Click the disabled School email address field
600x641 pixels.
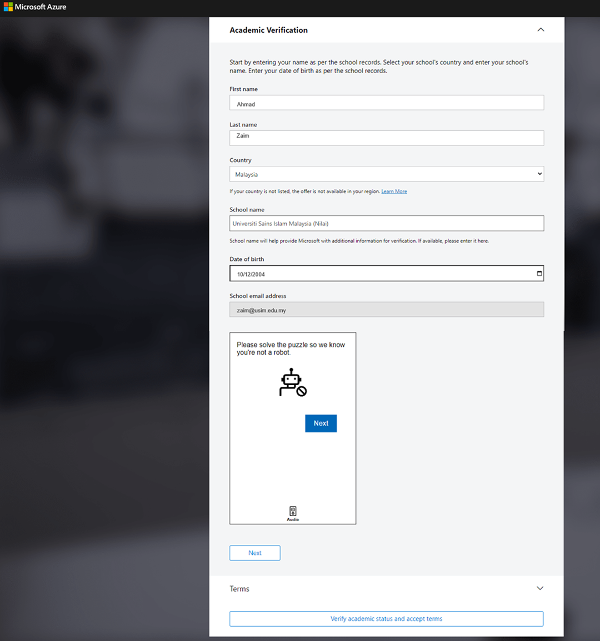click(386, 310)
